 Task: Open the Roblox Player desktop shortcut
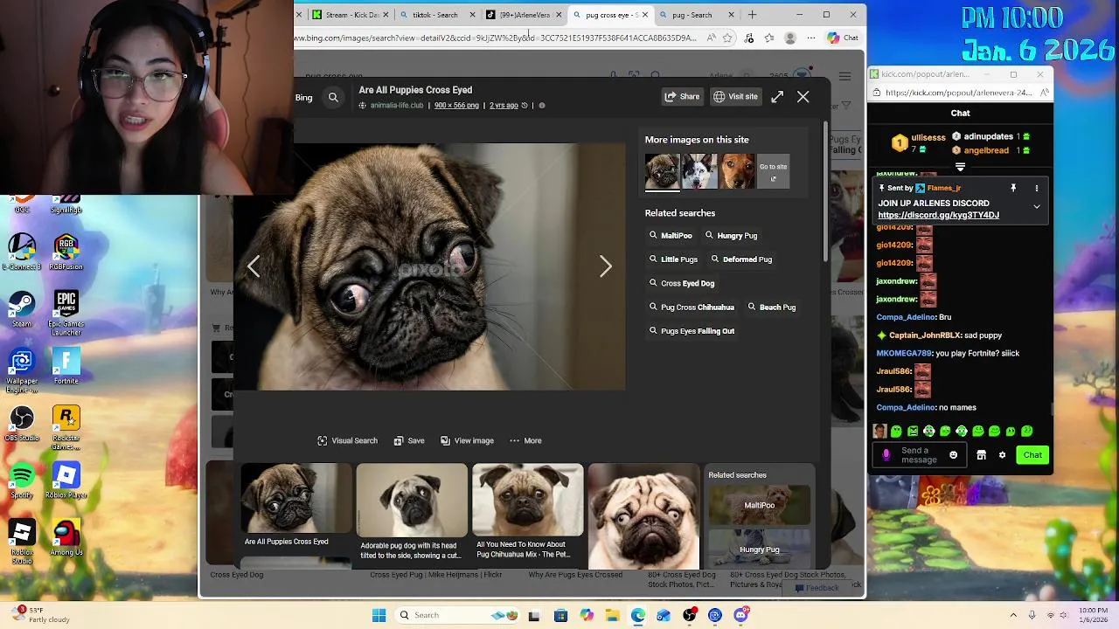[x=66, y=481]
